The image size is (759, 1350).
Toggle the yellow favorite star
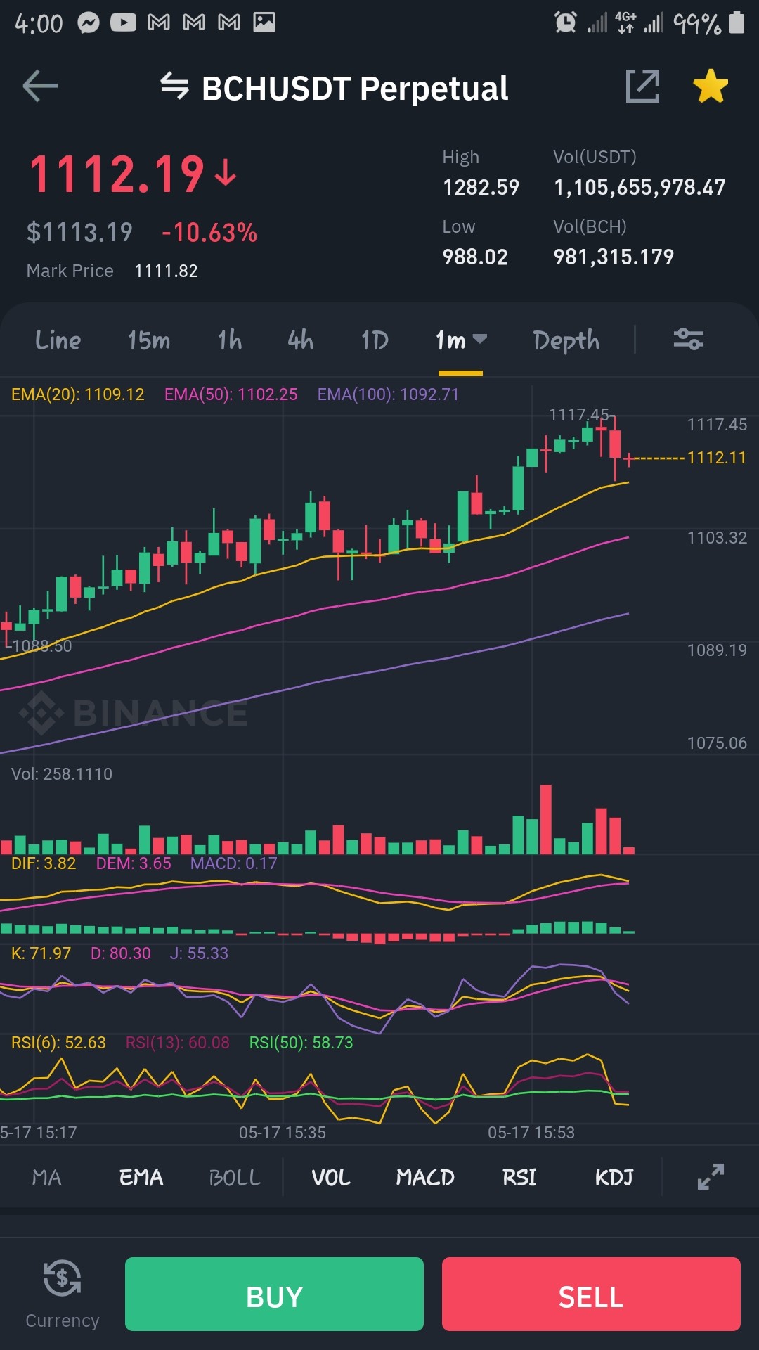[x=711, y=86]
